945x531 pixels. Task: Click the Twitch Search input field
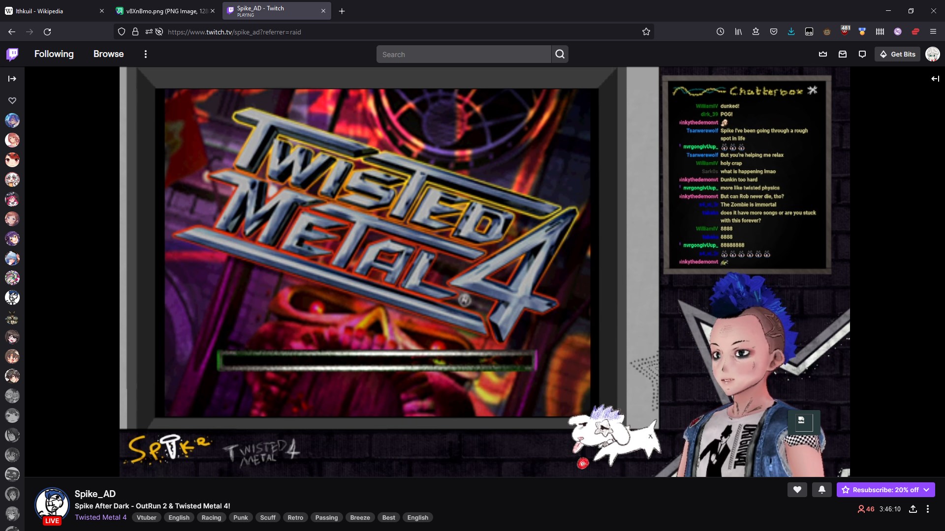[464, 54]
